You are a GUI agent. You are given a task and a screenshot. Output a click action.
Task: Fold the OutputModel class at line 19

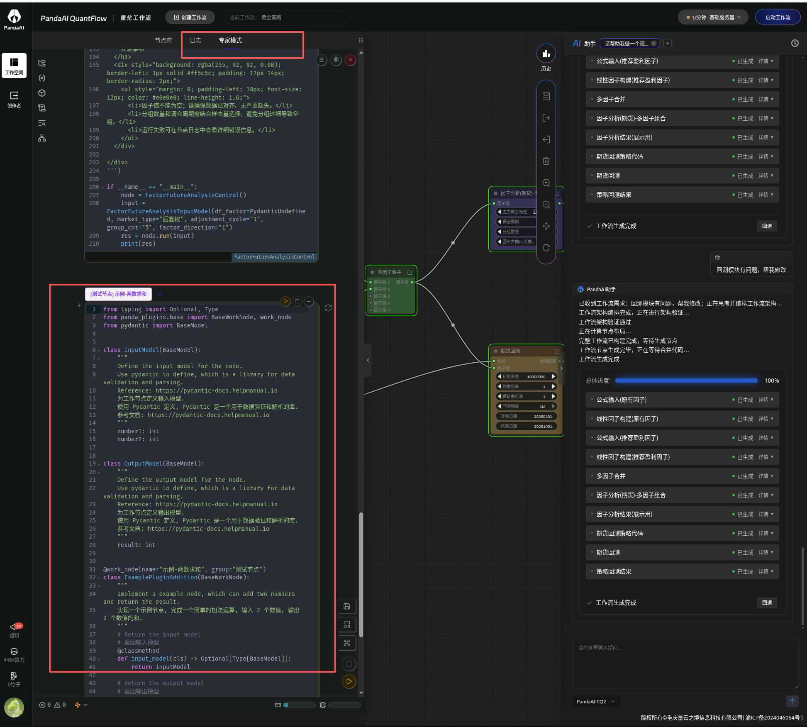pyautogui.click(x=99, y=464)
